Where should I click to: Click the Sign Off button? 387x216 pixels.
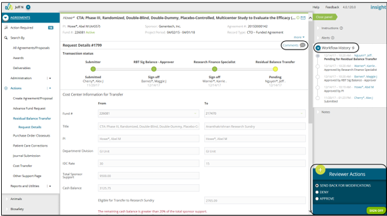pyautogui.click(x=376, y=211)
